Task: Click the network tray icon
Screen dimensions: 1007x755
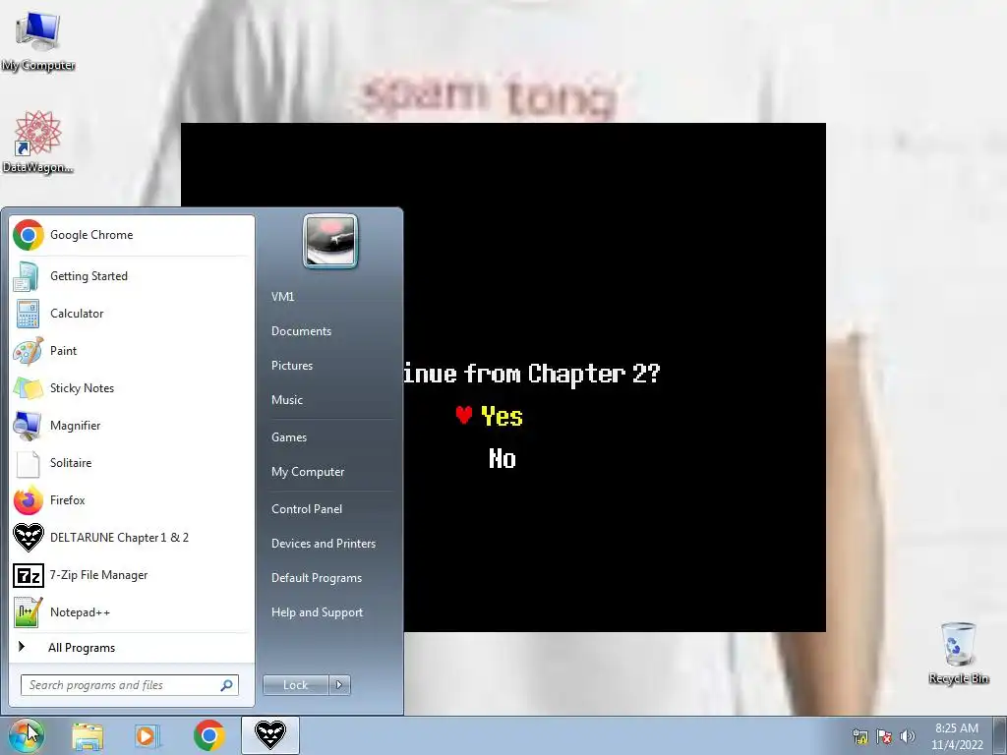Action: tap(860, 736)
